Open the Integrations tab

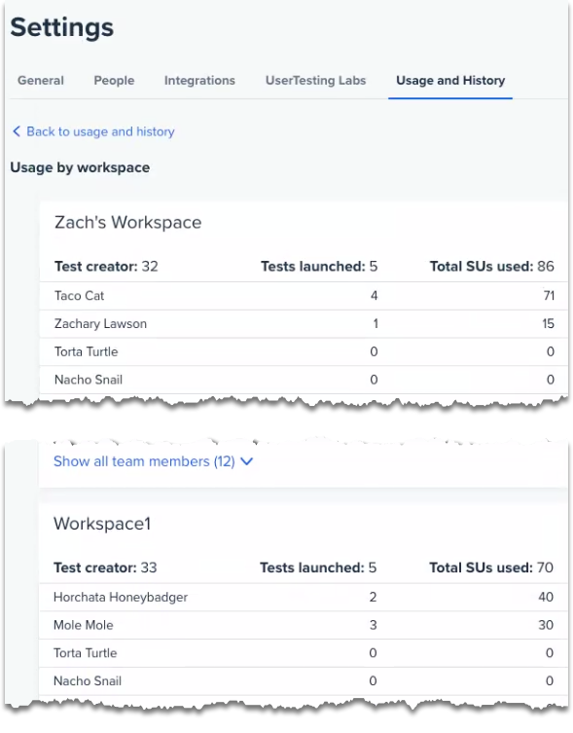(199, 81)
